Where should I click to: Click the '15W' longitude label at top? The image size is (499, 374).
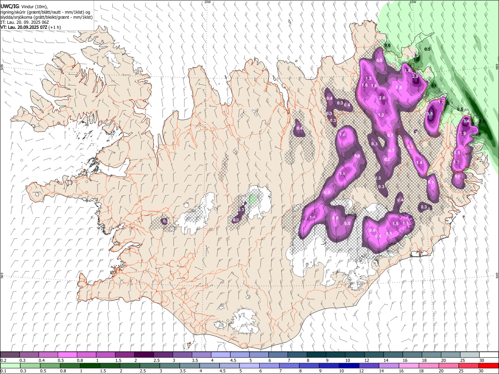point(413,2)
